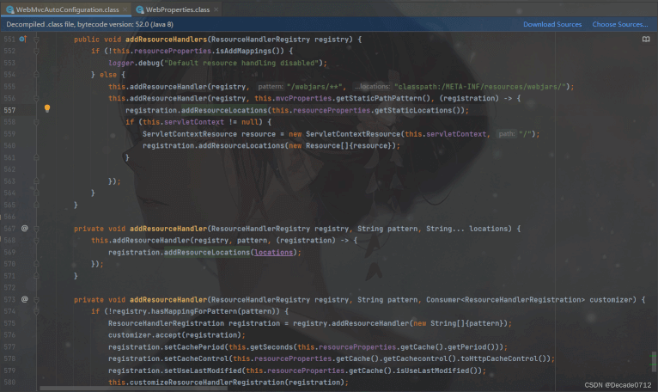Close the WebMvcAutoConfiguration.class tab
The image size is (658, 392).
tap(125, 9)
